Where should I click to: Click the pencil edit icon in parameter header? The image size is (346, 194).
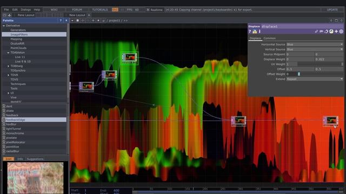[316, 31]
